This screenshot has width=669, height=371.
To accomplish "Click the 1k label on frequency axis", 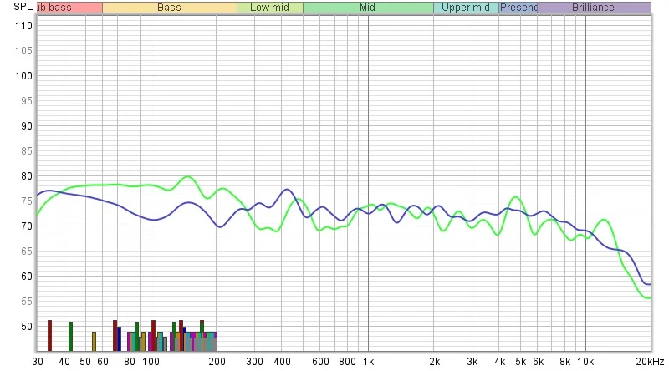I will click(368, 362).
